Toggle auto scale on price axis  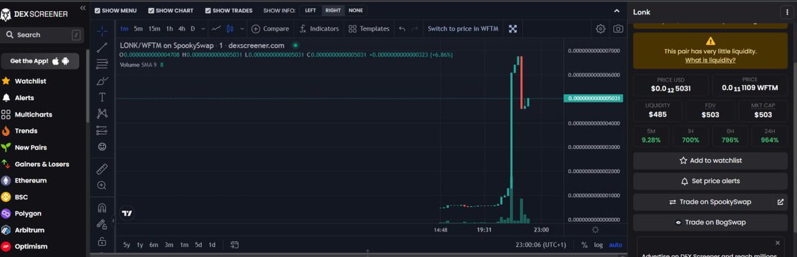616,245
